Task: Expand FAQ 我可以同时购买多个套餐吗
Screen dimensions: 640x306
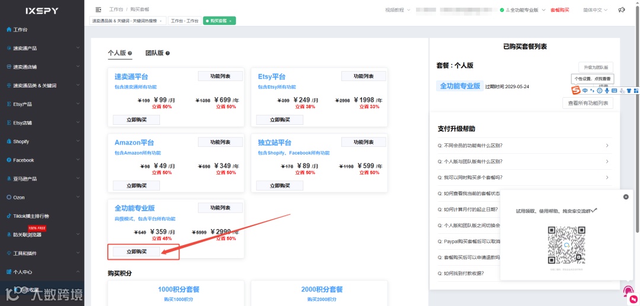Action: coord(524,177)
